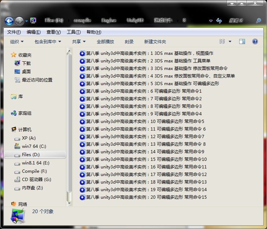
Task: Open help with the question mark icon
Action: coord(255,41)
